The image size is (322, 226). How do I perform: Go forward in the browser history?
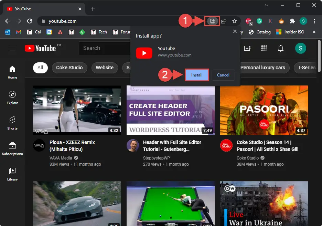19,21
